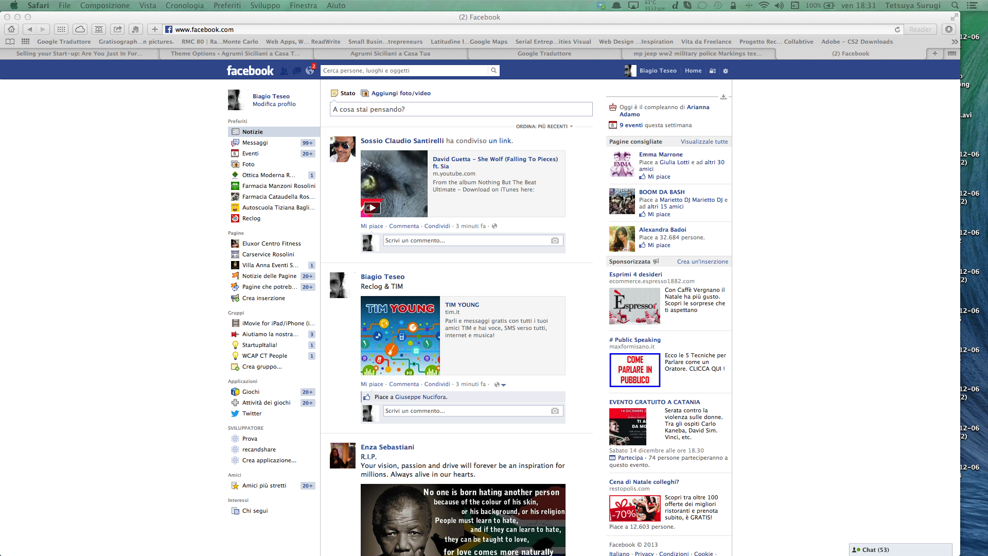Viewport: 988px width, 556px height.
Task: Click the Safari Reader button
Action: [920, 29]
